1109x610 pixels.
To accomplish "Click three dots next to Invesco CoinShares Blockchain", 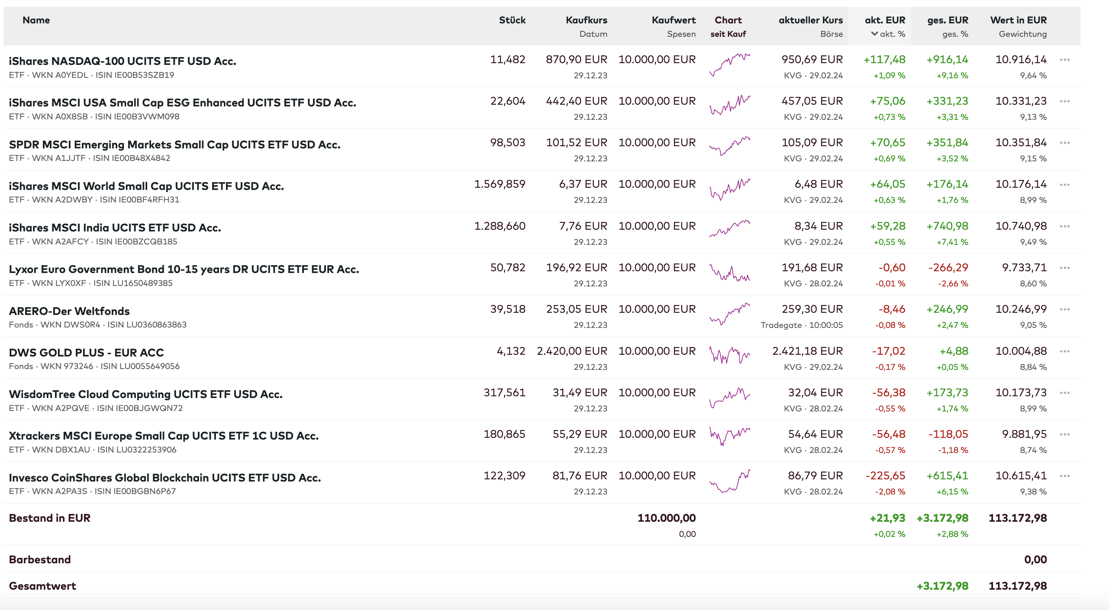I will click(x=1064, y=476).
